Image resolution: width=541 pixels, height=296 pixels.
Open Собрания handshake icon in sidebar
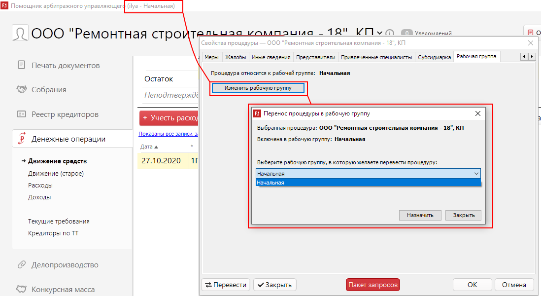pos(21,90)
